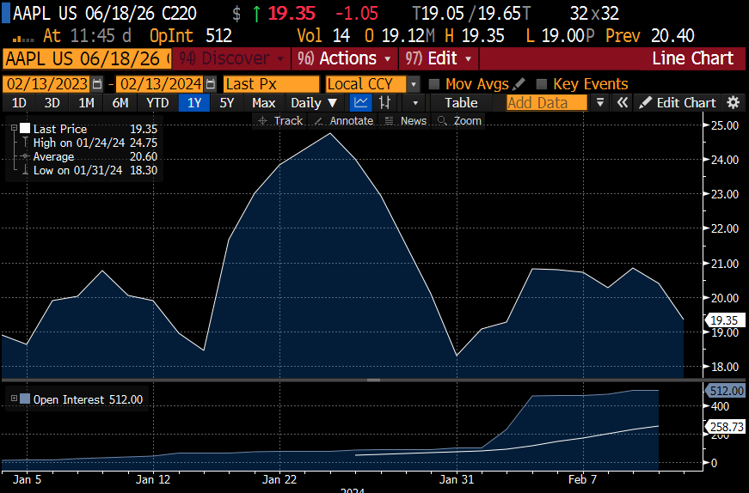Click the Mov Avgs pencil edit icon
The image size is (749, 493).
click(x=519, y=84)
